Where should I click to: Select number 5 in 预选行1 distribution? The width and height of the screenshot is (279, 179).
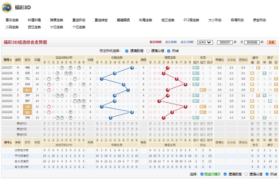point(66,123)
